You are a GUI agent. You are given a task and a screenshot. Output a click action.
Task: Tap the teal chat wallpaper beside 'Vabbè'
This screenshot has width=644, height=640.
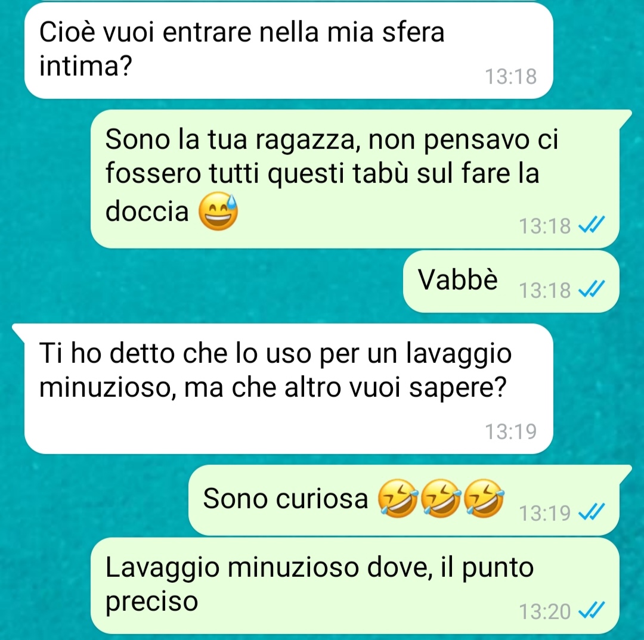[x=205, y=283]
